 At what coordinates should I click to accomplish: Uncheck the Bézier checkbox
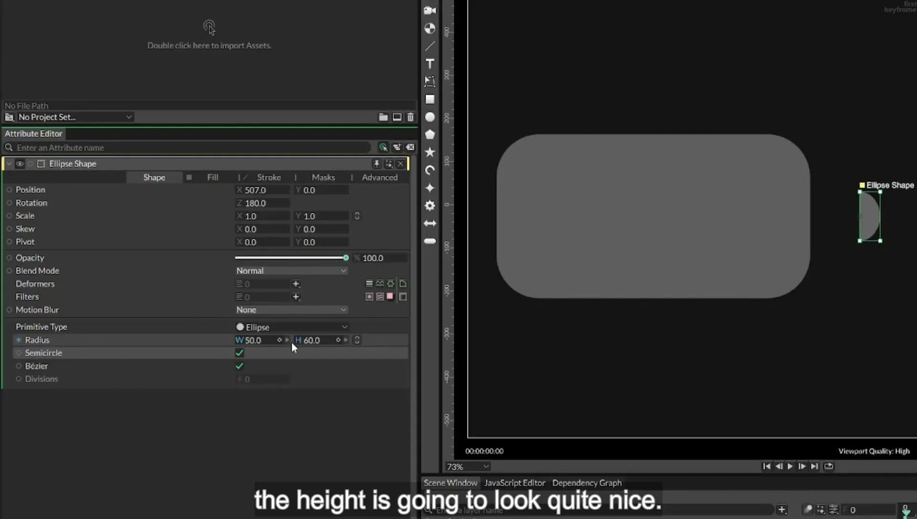pyautogui.click(x=240, y=366)
